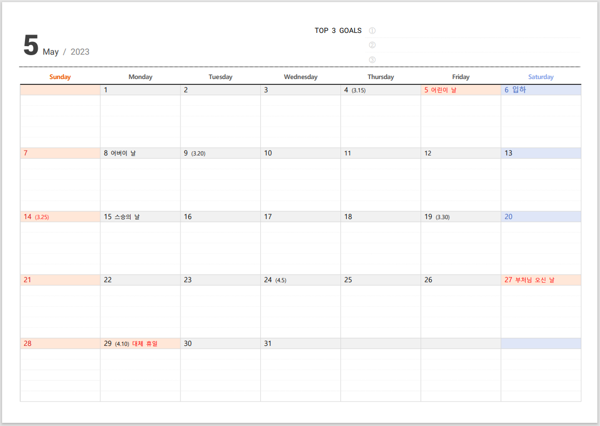Select date 22 cell header
This screenshot has width=600, height=426.
140,280
